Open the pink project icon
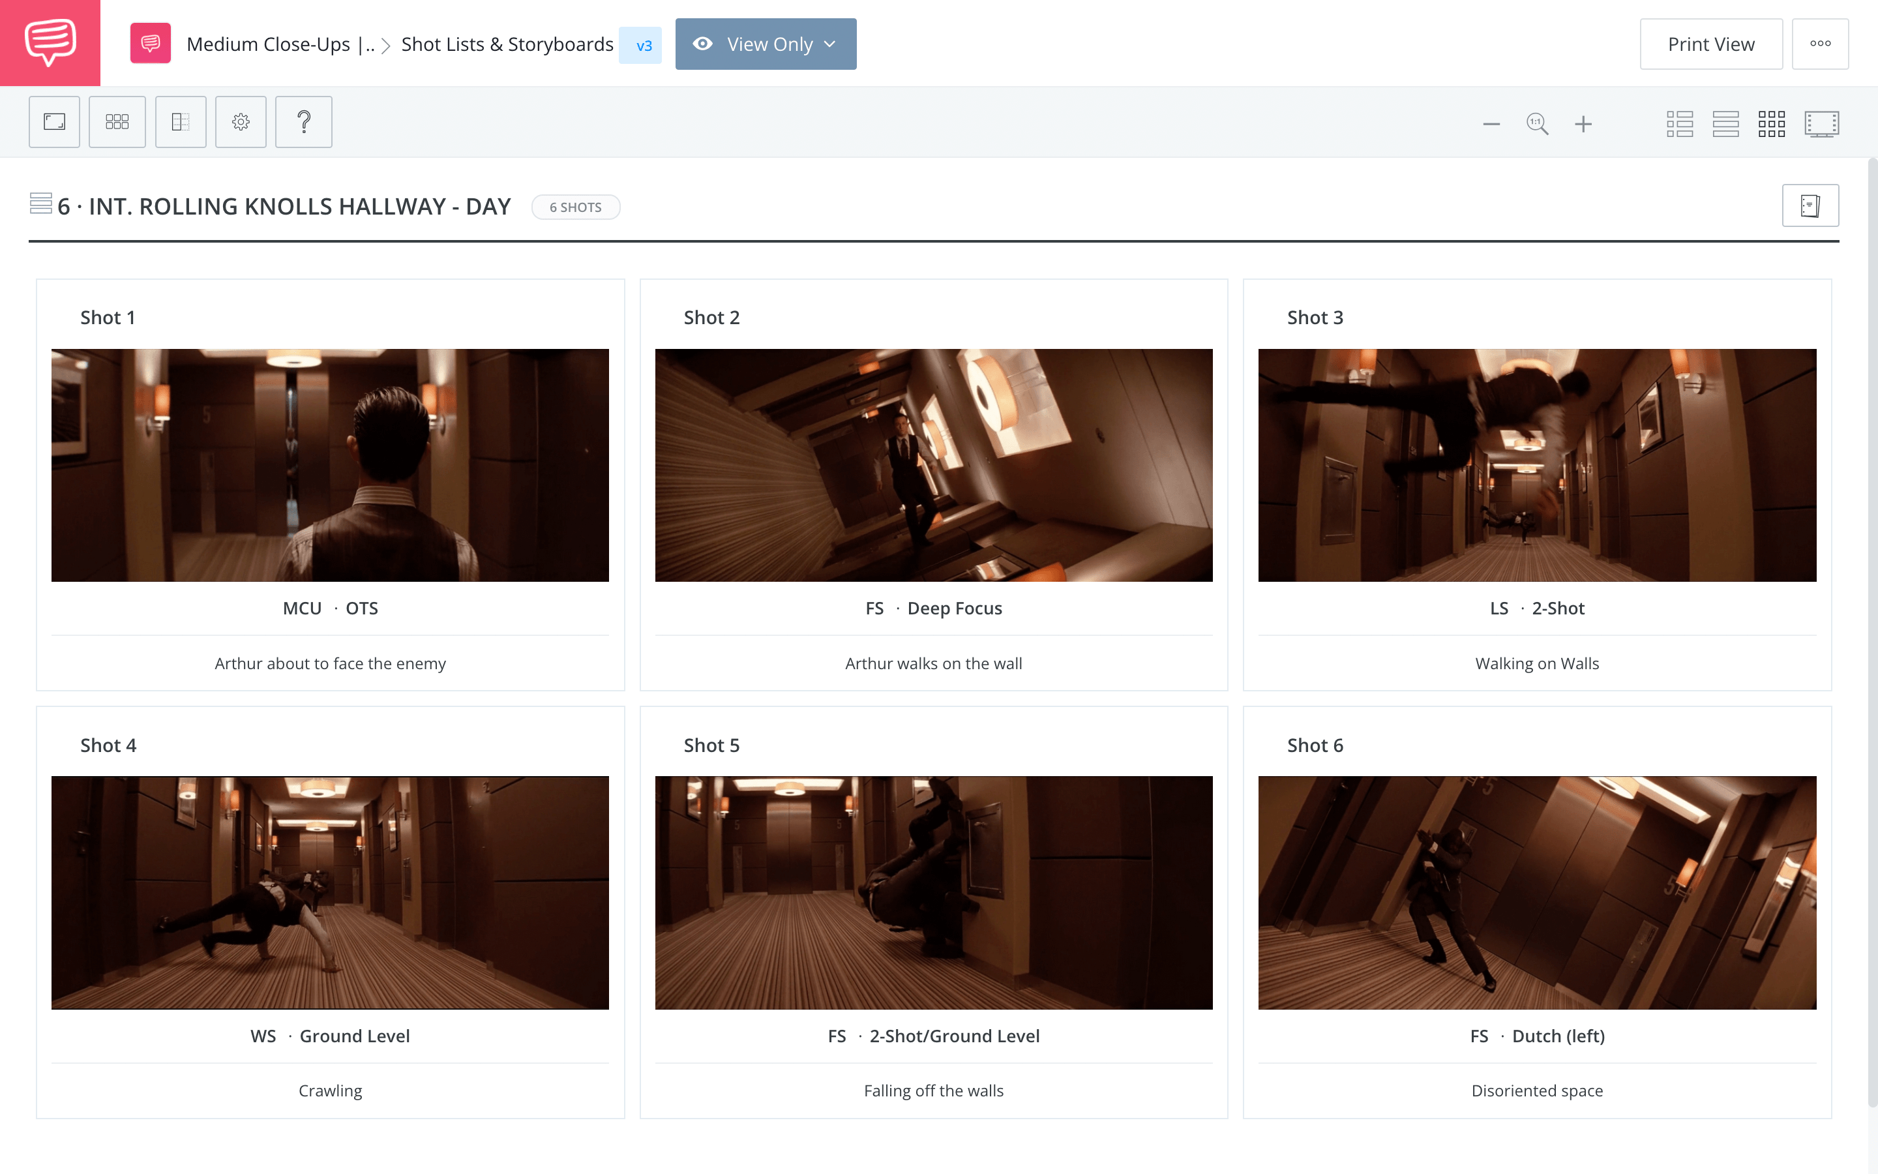Viewport: 1878px width, 1174px height. pyautogui.click(x=151, y=44)
